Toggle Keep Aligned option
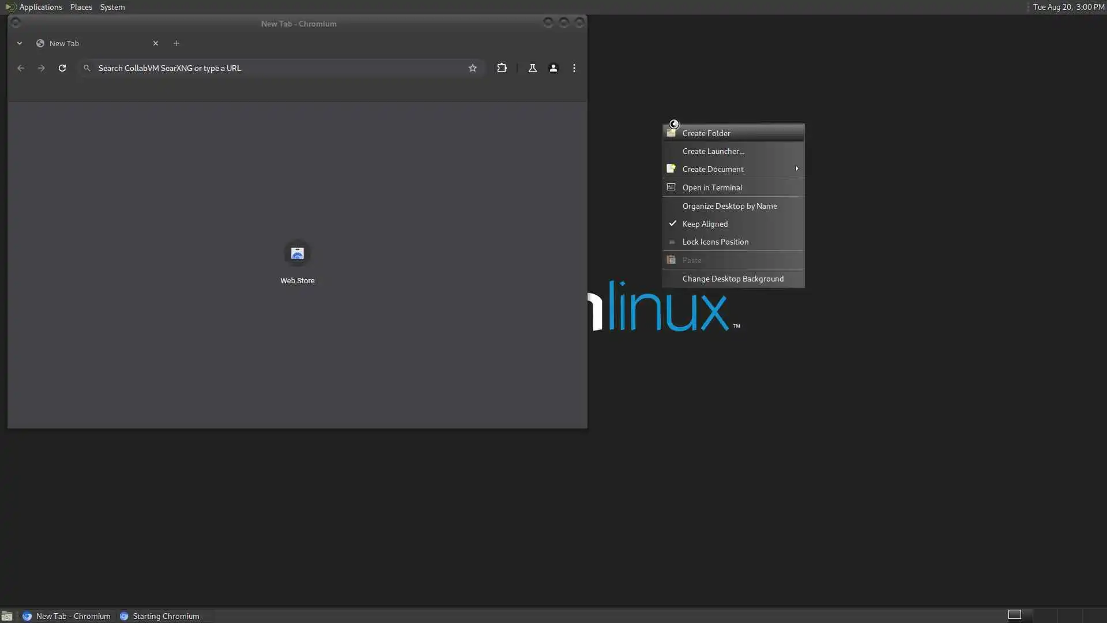 (x=705, y=224)
